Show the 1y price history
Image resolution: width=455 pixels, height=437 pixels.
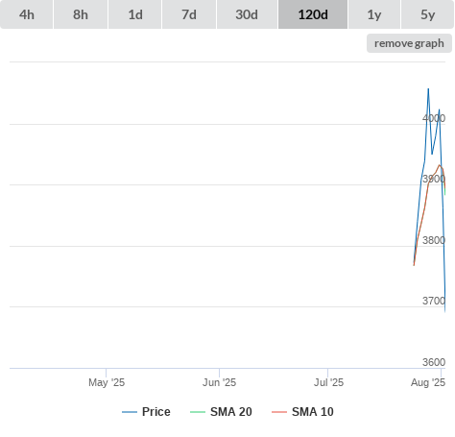(374, 14)
